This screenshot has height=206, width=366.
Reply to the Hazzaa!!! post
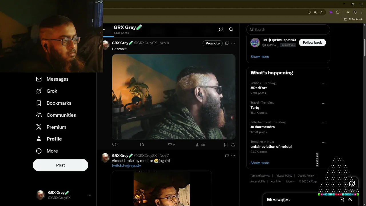[x=115, y=145]
